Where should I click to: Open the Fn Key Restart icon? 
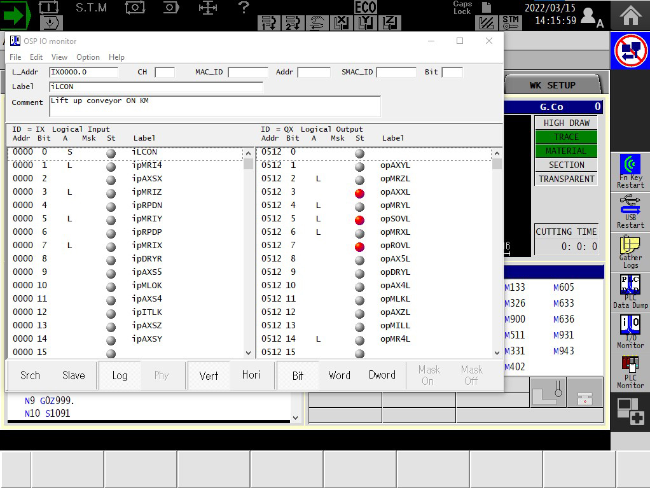click(630, 171)
